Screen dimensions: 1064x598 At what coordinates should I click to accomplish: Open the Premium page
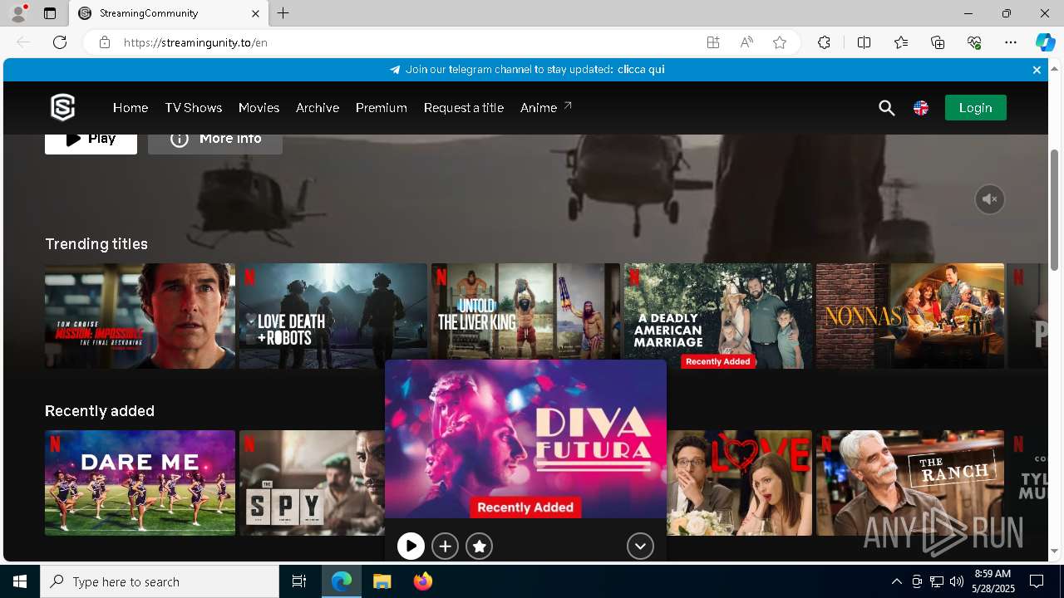click(382, 108)
